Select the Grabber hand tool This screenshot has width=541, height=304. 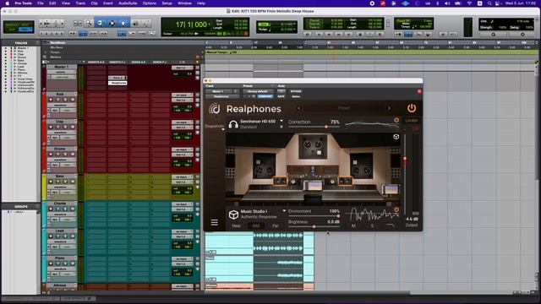tap(123, 24)
